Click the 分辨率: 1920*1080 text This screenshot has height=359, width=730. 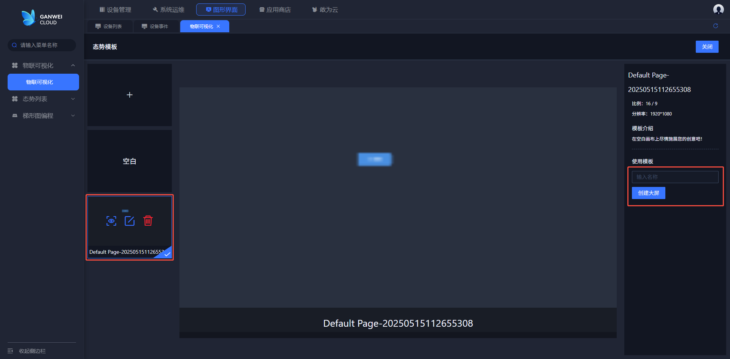tap(652, 114)
